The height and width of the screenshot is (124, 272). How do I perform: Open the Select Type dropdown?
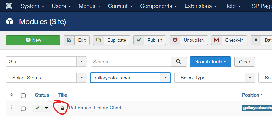coord(215,78)
